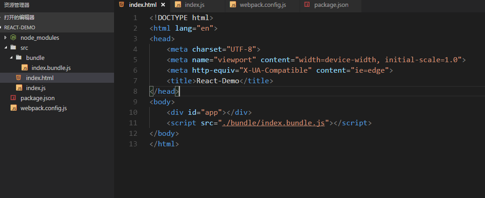Click the 资源管理器 panel title
The image size is (485, 198).
point(16,5)
